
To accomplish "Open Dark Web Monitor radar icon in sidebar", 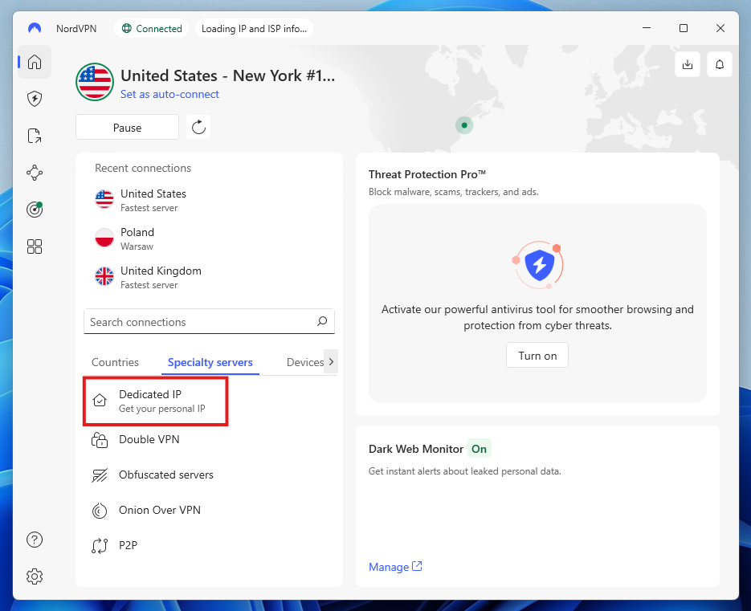I will tap(35, 210).
